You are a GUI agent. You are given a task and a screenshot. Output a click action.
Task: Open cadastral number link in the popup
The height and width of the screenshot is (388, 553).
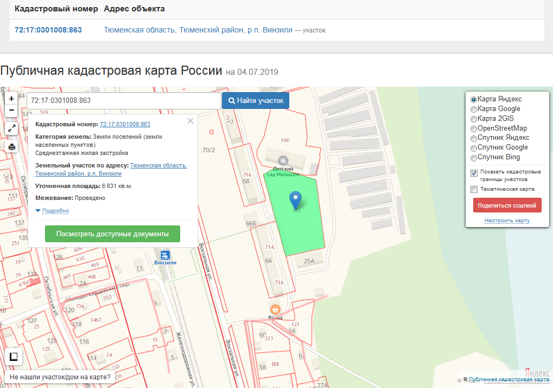[x=125, y=124]
